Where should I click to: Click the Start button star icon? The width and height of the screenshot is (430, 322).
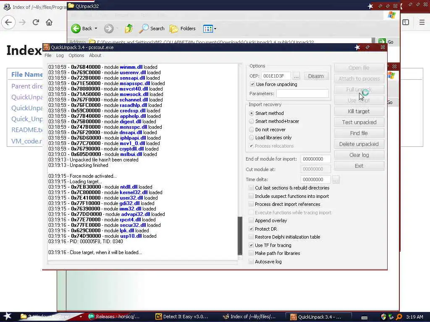click(x=7, y=316)
